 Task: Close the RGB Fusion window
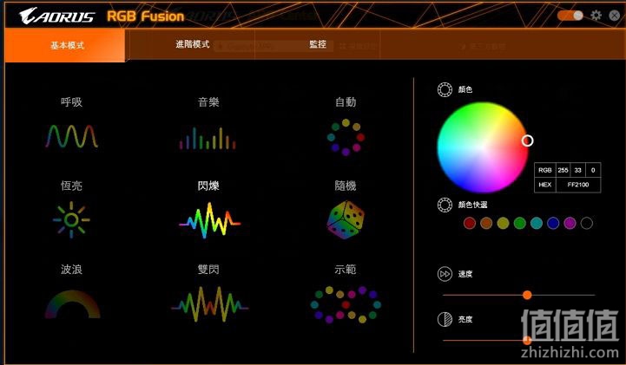[615, 15]
